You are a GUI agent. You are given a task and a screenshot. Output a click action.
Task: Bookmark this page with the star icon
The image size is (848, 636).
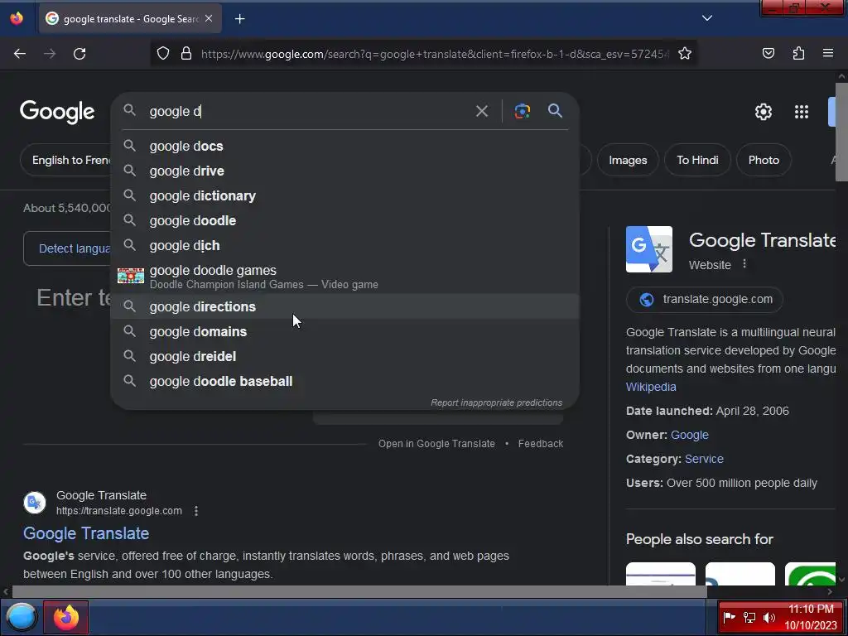[685, 53]
